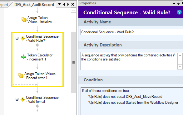183x115 pixels.
Task: Select the green plus Token Calculator icon
Action: click(23, 57)
